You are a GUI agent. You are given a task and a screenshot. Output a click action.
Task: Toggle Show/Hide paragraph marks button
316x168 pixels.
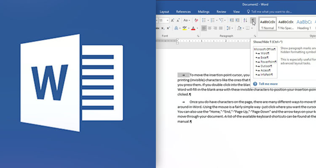(x=253, y=20)
